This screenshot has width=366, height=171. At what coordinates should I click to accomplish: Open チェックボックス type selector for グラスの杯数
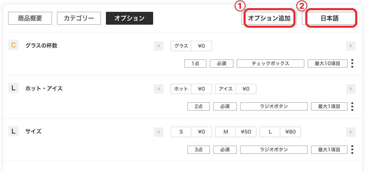click(271, 64)
